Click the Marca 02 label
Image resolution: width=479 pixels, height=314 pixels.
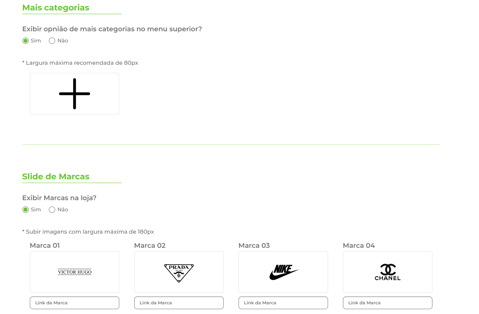pyautogui.click(x=150, y=246)
